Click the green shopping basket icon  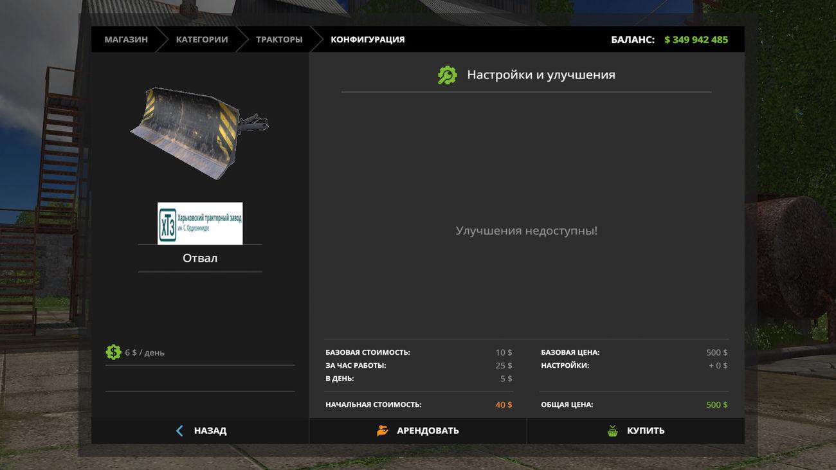(x=612, y=431)
